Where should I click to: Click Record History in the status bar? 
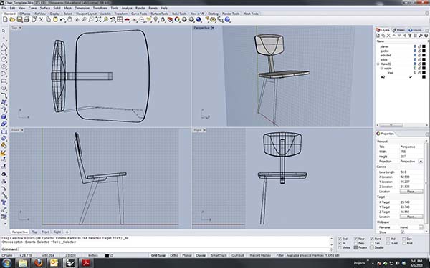(x=260, y=255)
